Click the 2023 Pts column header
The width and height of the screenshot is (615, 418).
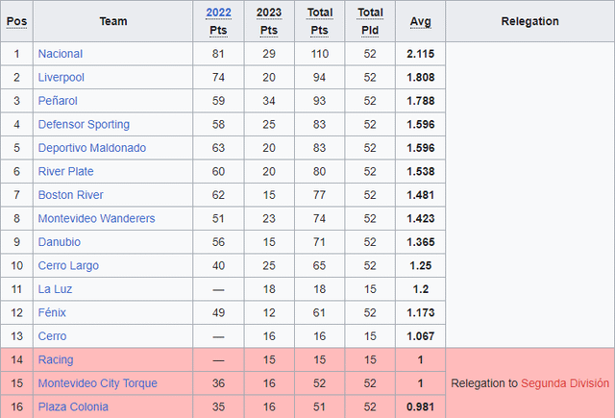tap(269, 21)
